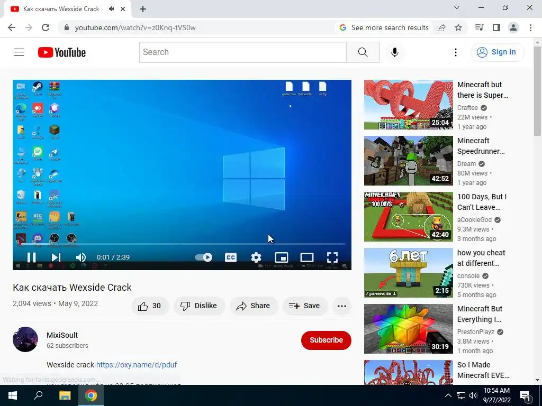Click See more search results chip

(x=384, y=27)
